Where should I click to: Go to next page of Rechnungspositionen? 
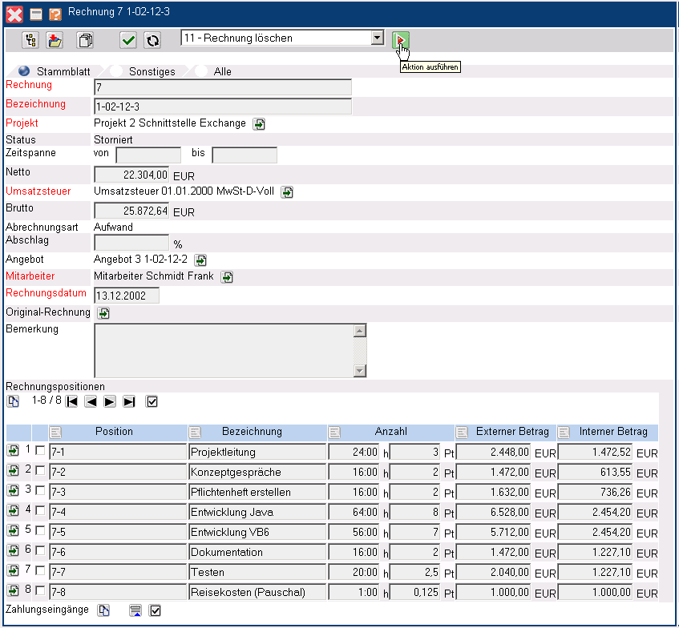pos(110,401)
